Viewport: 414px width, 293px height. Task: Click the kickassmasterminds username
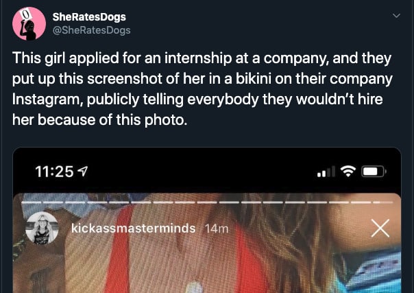point(134,228)
